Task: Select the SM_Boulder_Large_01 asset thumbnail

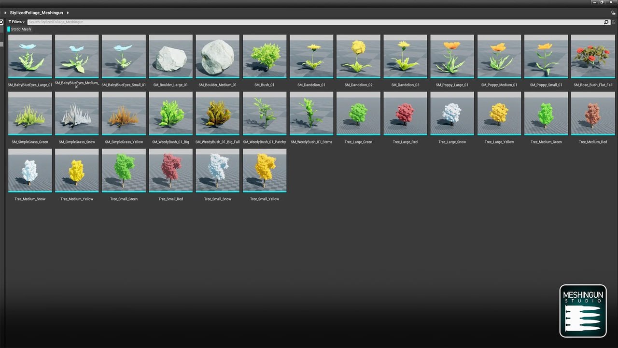Action: tap(170, 56)
